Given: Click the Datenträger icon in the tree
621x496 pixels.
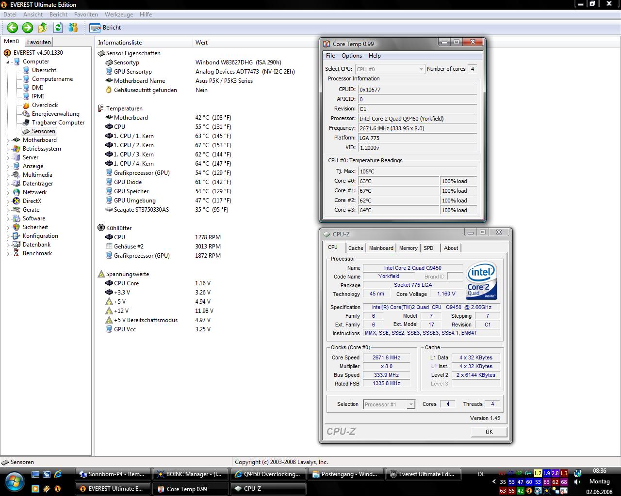Looking at the screenshot, I should tap(16, 184).
